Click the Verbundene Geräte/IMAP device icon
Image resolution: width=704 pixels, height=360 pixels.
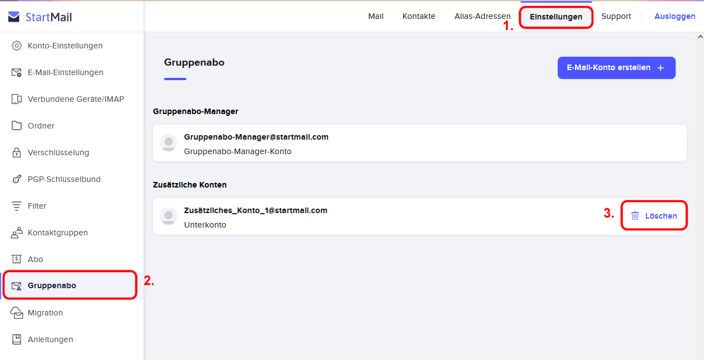point(17,99)
